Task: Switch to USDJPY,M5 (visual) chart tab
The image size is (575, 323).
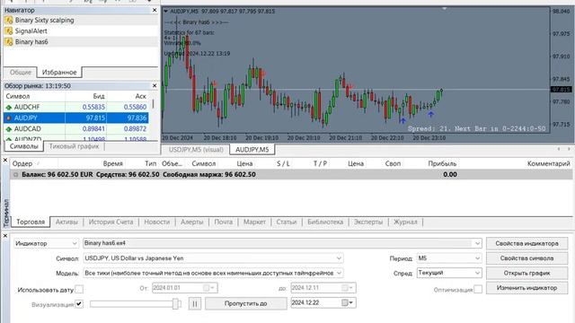Action: 196,150
